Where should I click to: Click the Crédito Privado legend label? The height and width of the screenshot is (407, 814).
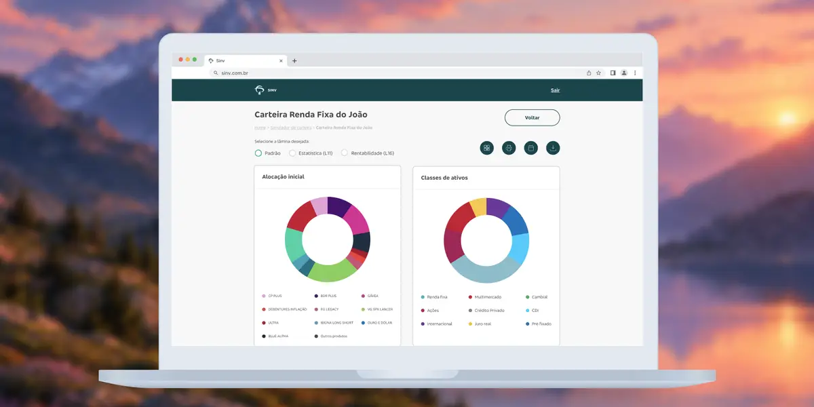490,311
